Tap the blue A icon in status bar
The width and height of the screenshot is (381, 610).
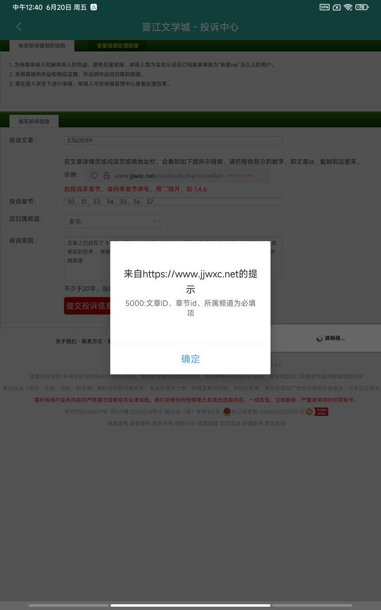(x=94, y=7)
